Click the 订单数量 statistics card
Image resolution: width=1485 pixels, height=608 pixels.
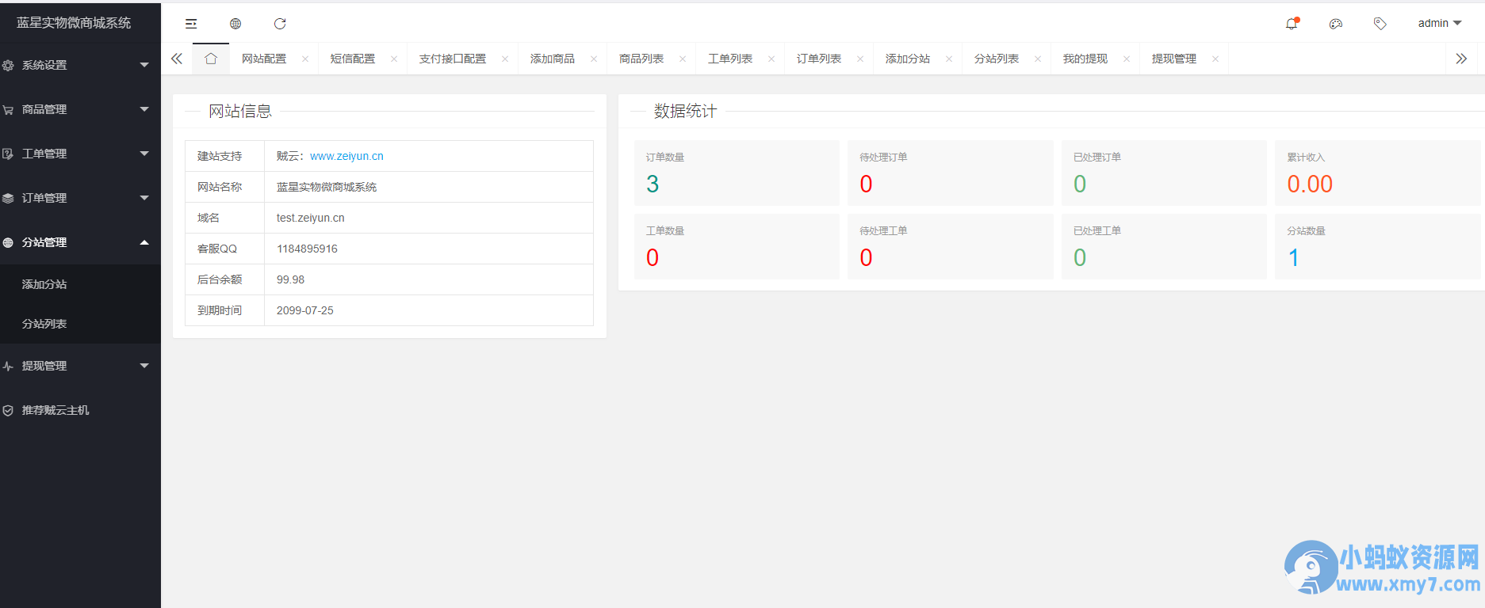point(737,173)
